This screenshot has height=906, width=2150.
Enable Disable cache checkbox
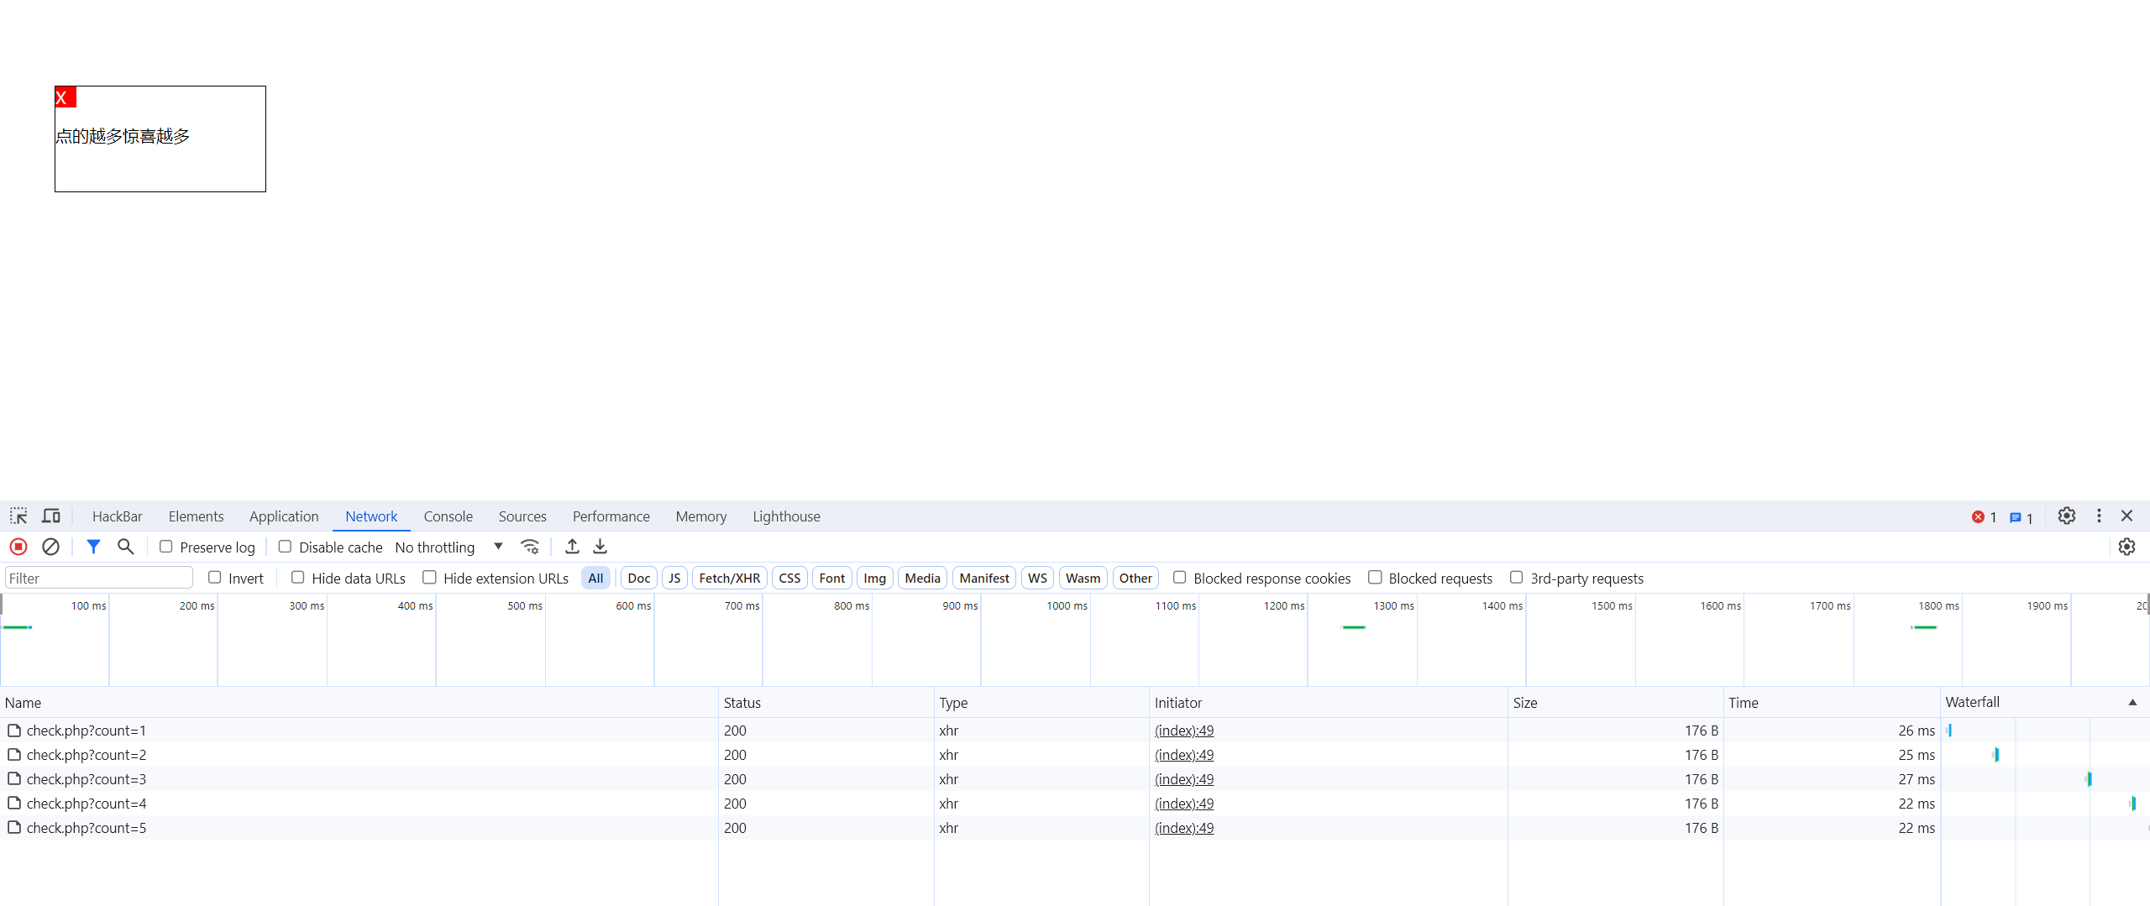286,547
